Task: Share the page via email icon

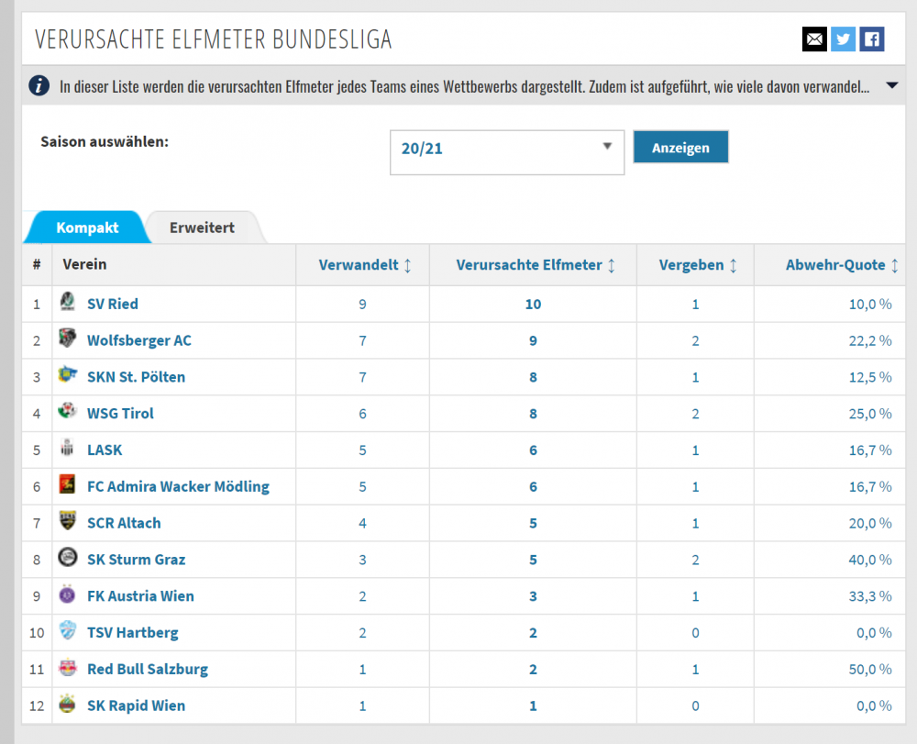Action: click(814, 39)
